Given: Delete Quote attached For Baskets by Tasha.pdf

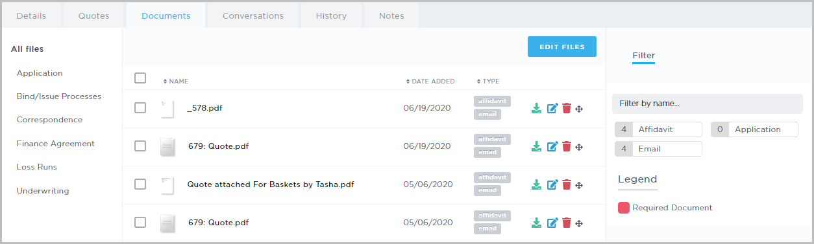Looking at the screenshot, I should (x=567, y=184).
